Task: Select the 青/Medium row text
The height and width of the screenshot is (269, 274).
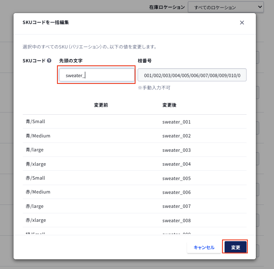Action: pos(38,136)
